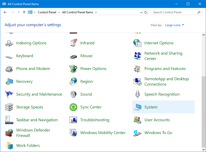Expand chevron after Control Panel breadcrumb
This screenshot has height=152, width=206.
(59, 12)
